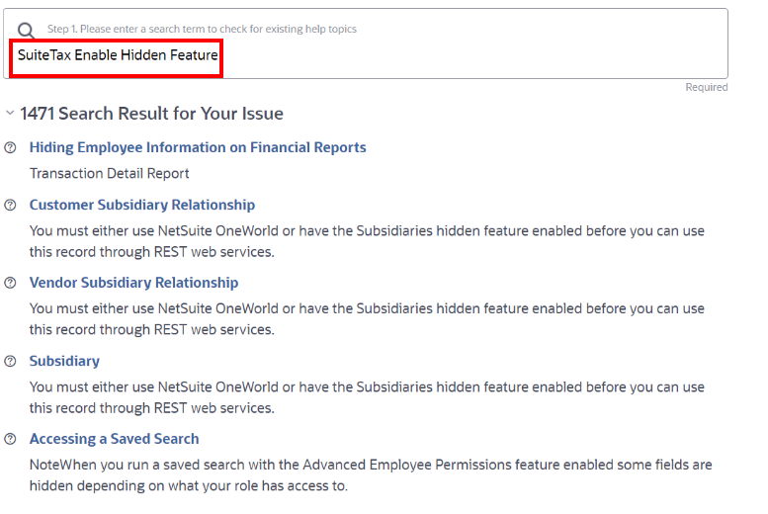
Task: Click the 1471 Search Result heading
Action: tap(151, 114)
